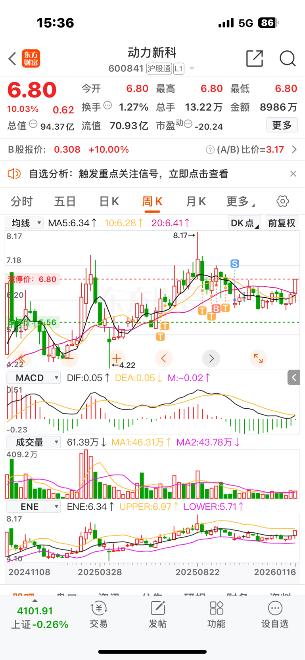
Task: Tap the UPPER:6.97 ENE value
Action: click(x=149, y=507)
